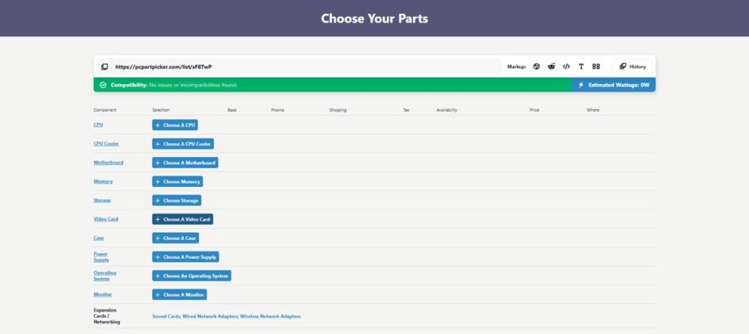
Task: Click the Choose Your Parts heading
Action: 374,18
